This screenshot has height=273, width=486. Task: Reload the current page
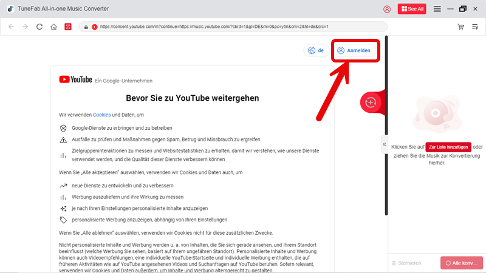39,27
